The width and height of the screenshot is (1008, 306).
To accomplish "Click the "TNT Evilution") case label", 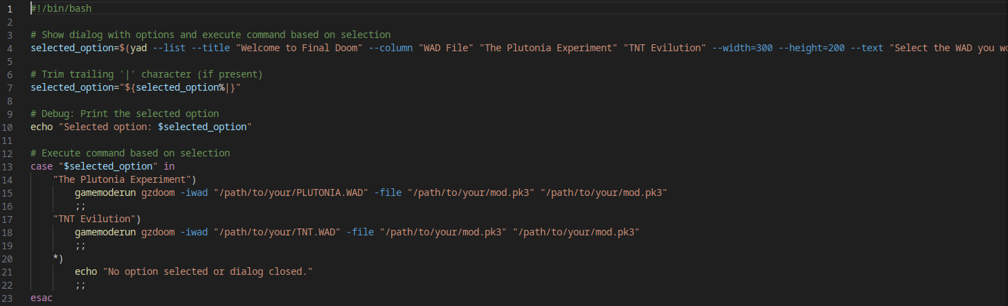I will [97, 219].
